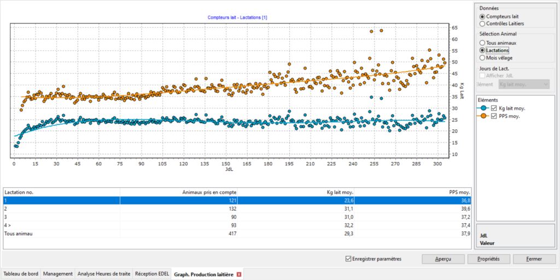Choose the Contrôles Laitiers data option

pos(482,24)
